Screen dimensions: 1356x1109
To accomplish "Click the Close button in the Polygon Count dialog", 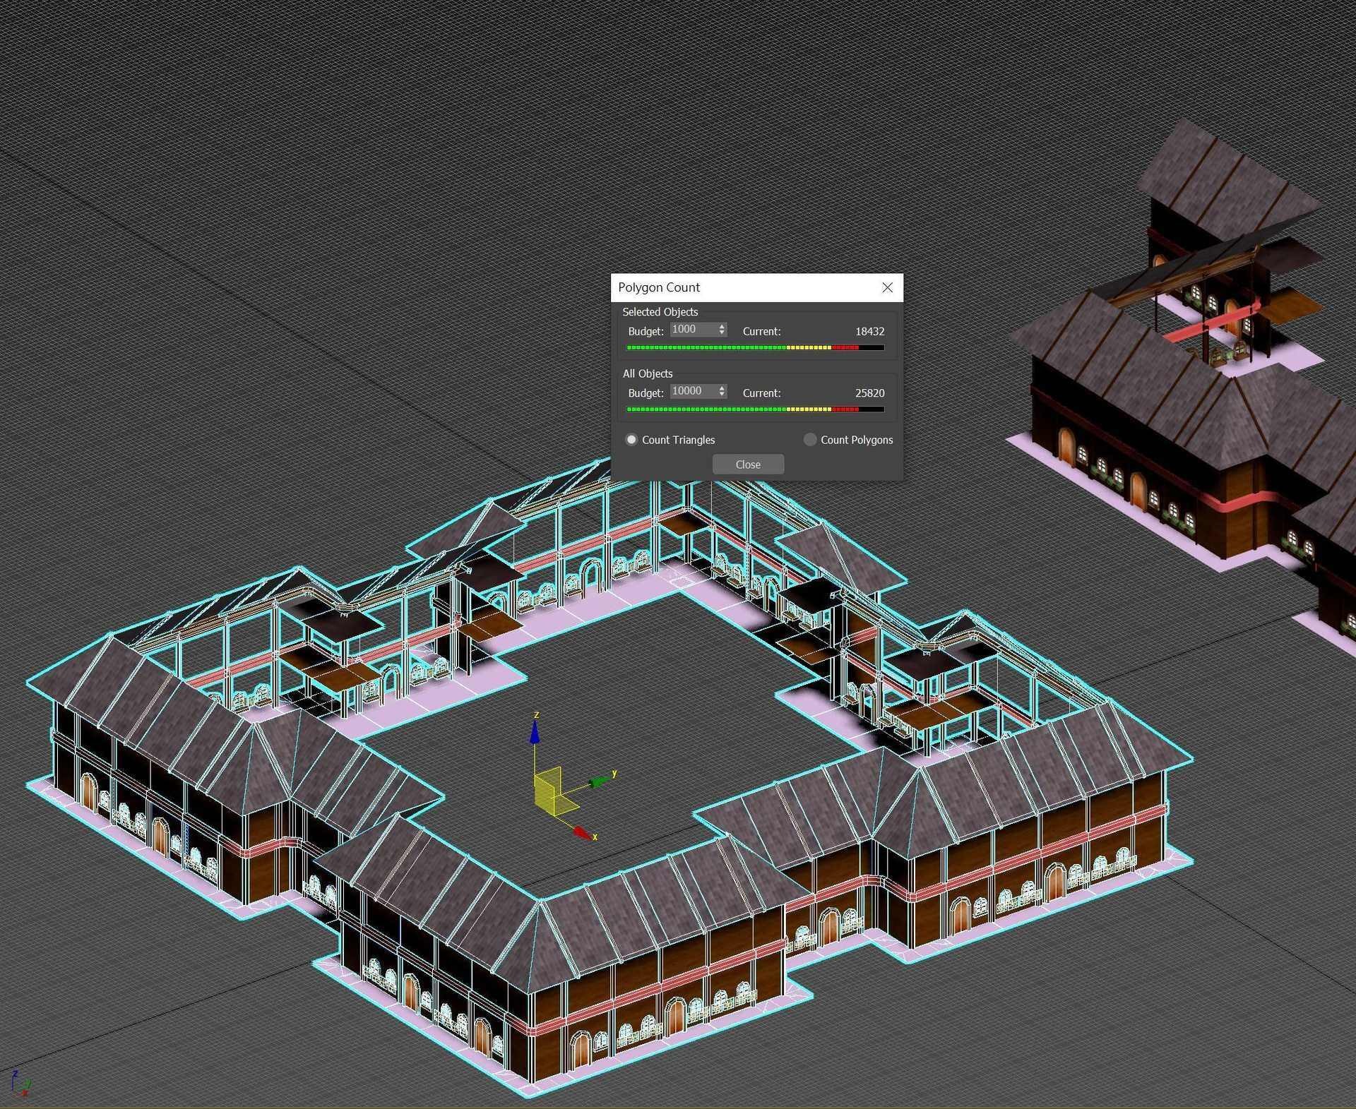I will tap(747, 464).
